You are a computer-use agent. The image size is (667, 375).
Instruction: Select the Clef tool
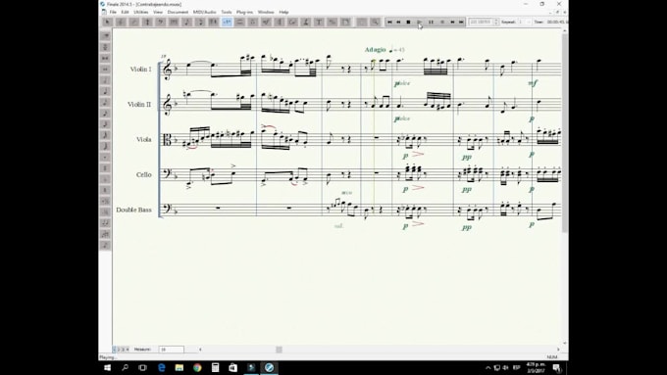(160, 22)
